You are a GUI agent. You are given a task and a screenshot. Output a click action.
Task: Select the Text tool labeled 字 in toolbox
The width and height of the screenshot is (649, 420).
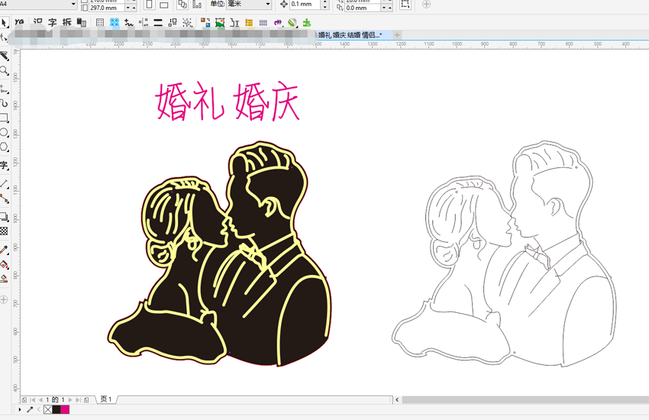click(x=4, y=166)
